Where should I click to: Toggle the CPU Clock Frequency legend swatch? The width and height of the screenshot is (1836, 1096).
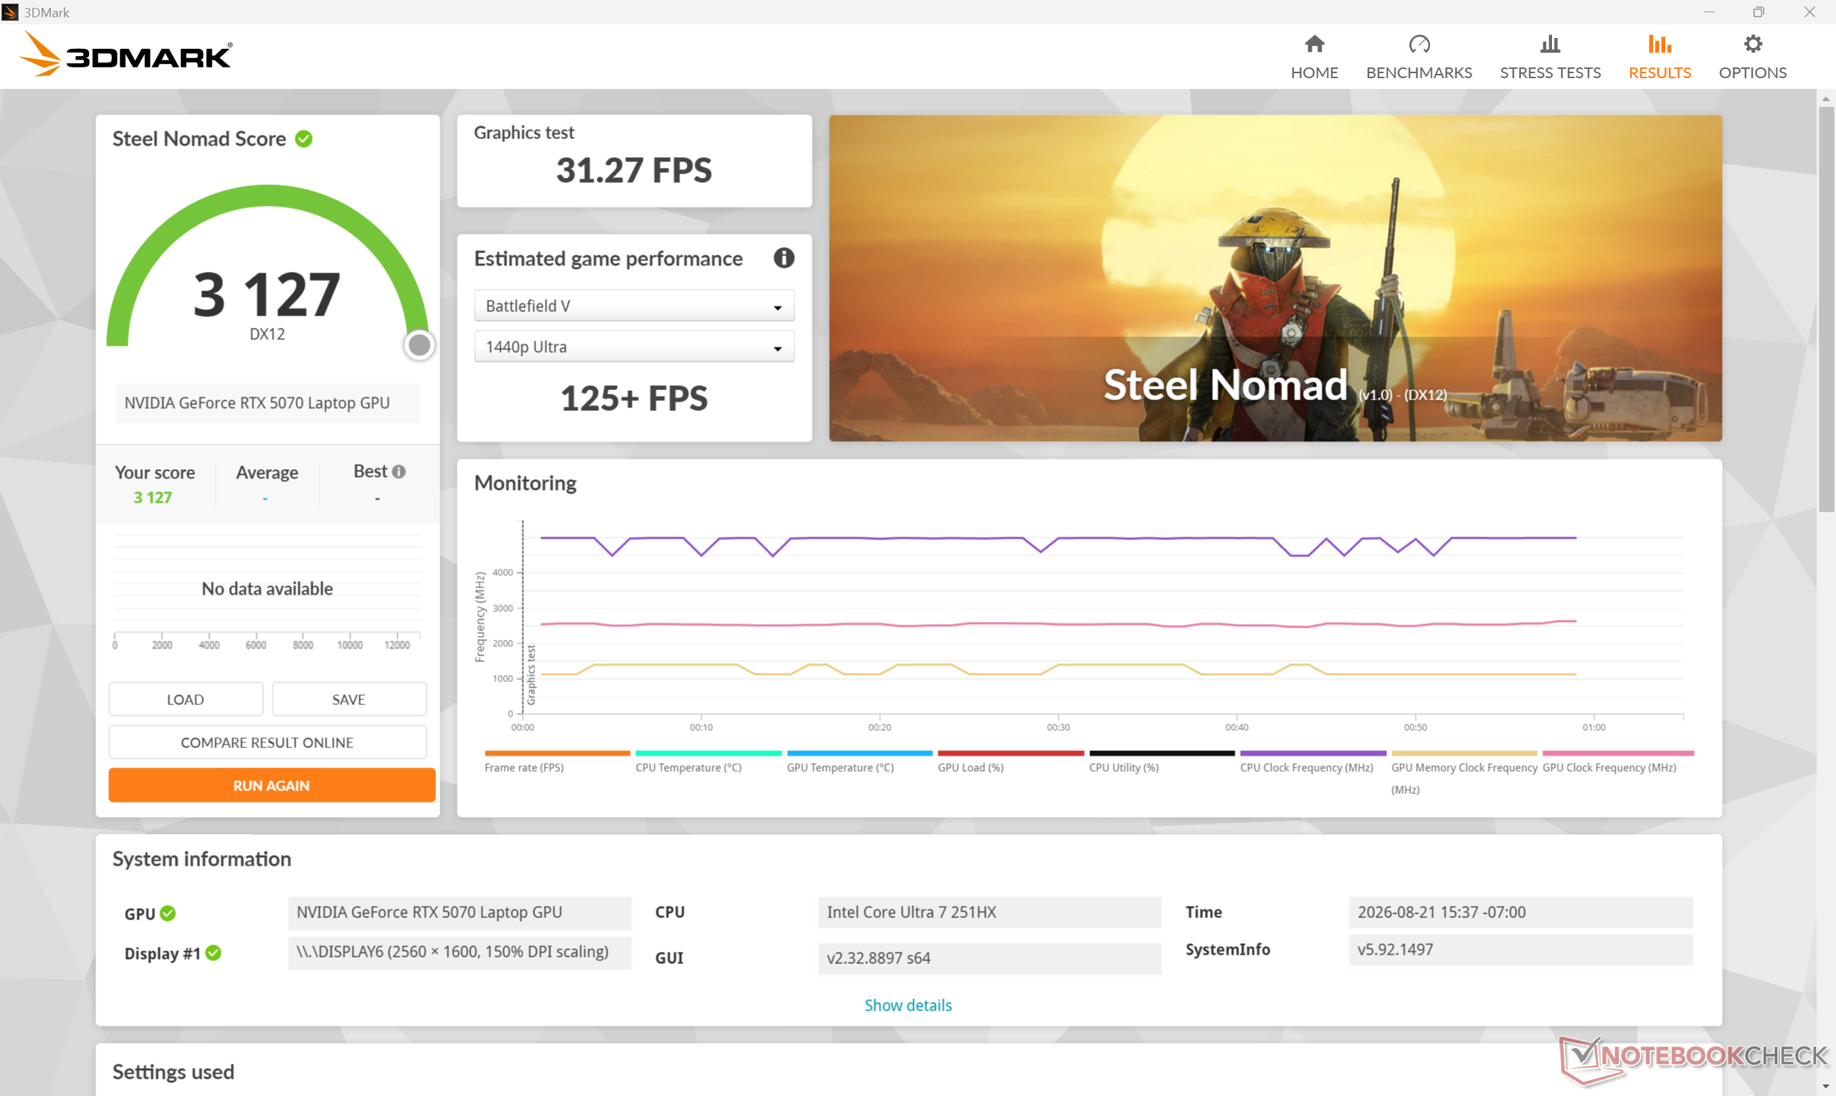coord(1313,753)
